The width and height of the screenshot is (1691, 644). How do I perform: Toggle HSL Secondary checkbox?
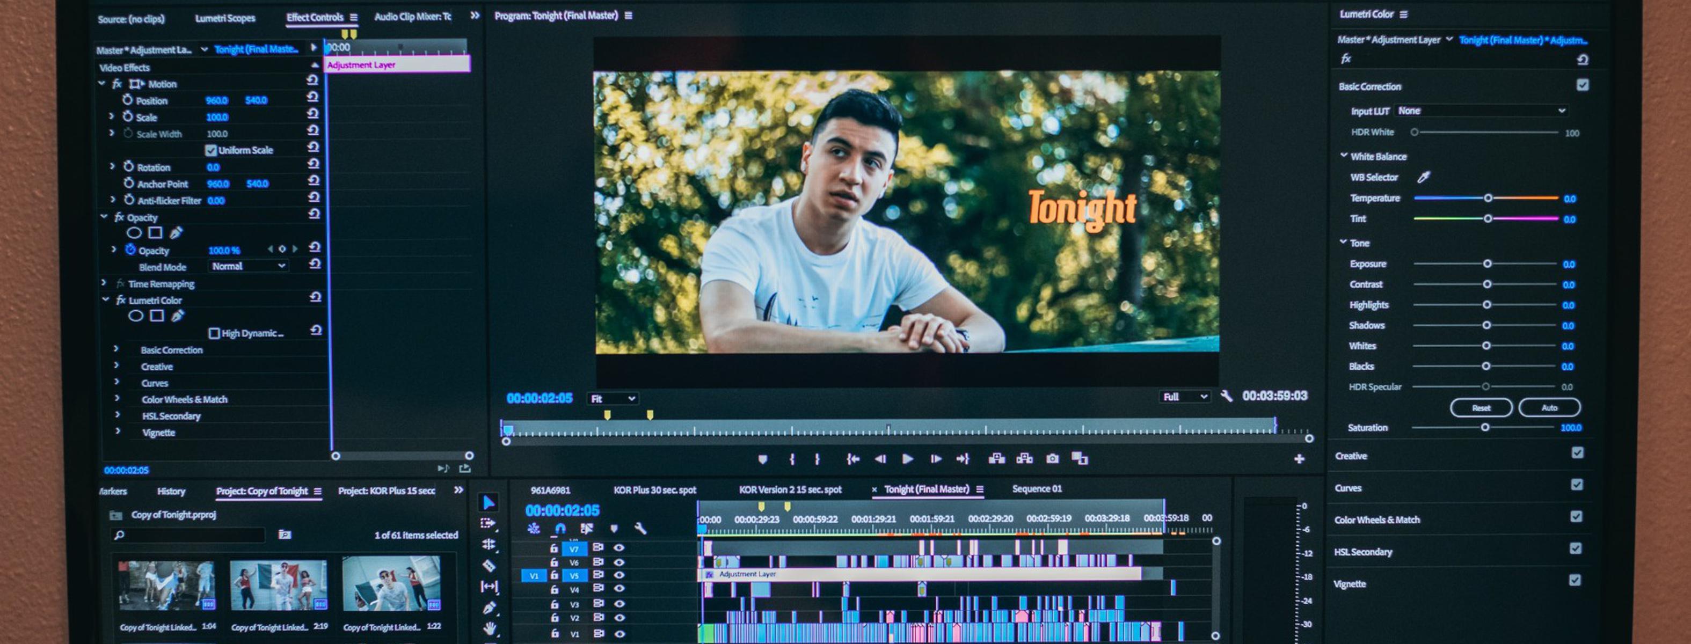(x=1576, y=548)
